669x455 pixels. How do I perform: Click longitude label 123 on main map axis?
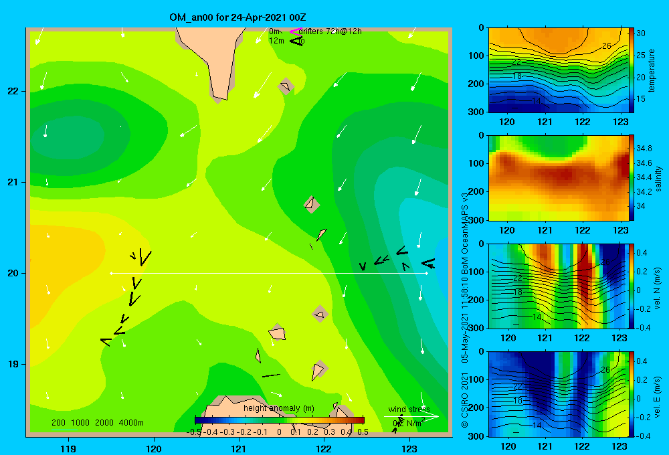point(409,448)
